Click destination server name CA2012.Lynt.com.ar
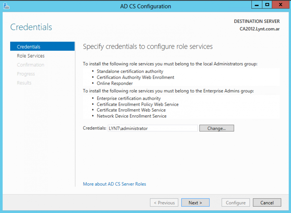Viewport: 291px width, 213px height. pyautogui.click(x=260, y=29)
